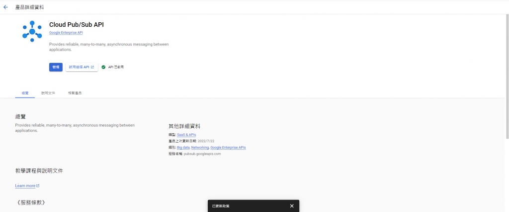Click the pubsub.googleapis.com service name
Screen dimensions: 509x212
click(x=202, y=154)
